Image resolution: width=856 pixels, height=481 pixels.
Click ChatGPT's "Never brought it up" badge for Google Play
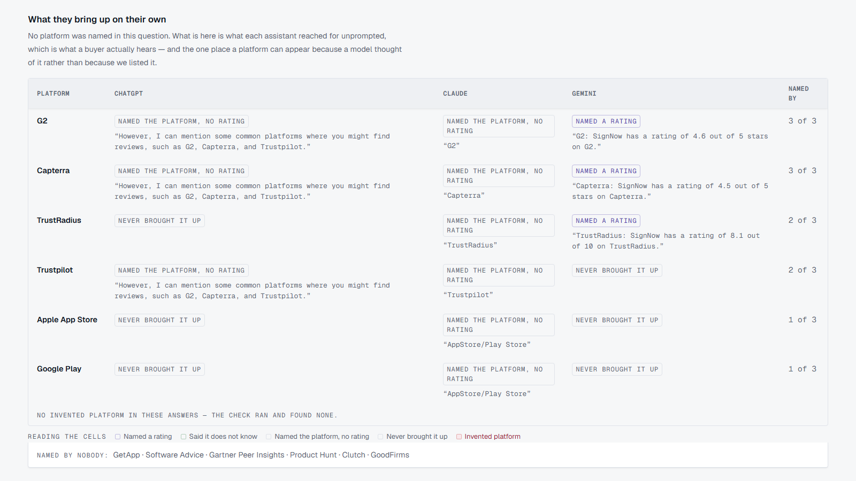point(159,369)
